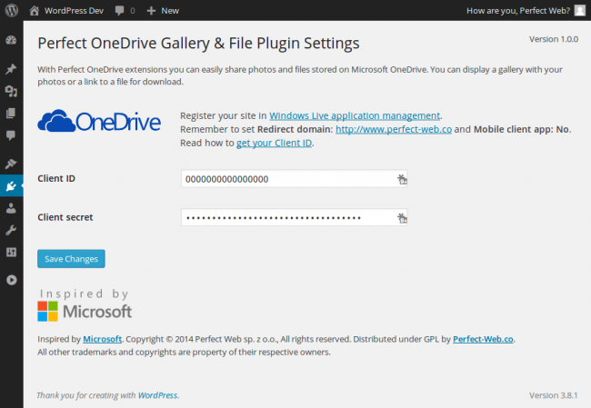This screenshot has height=408, width=591.
Task: Click the OneDrive logo
Action: click(x=99, y=121)
